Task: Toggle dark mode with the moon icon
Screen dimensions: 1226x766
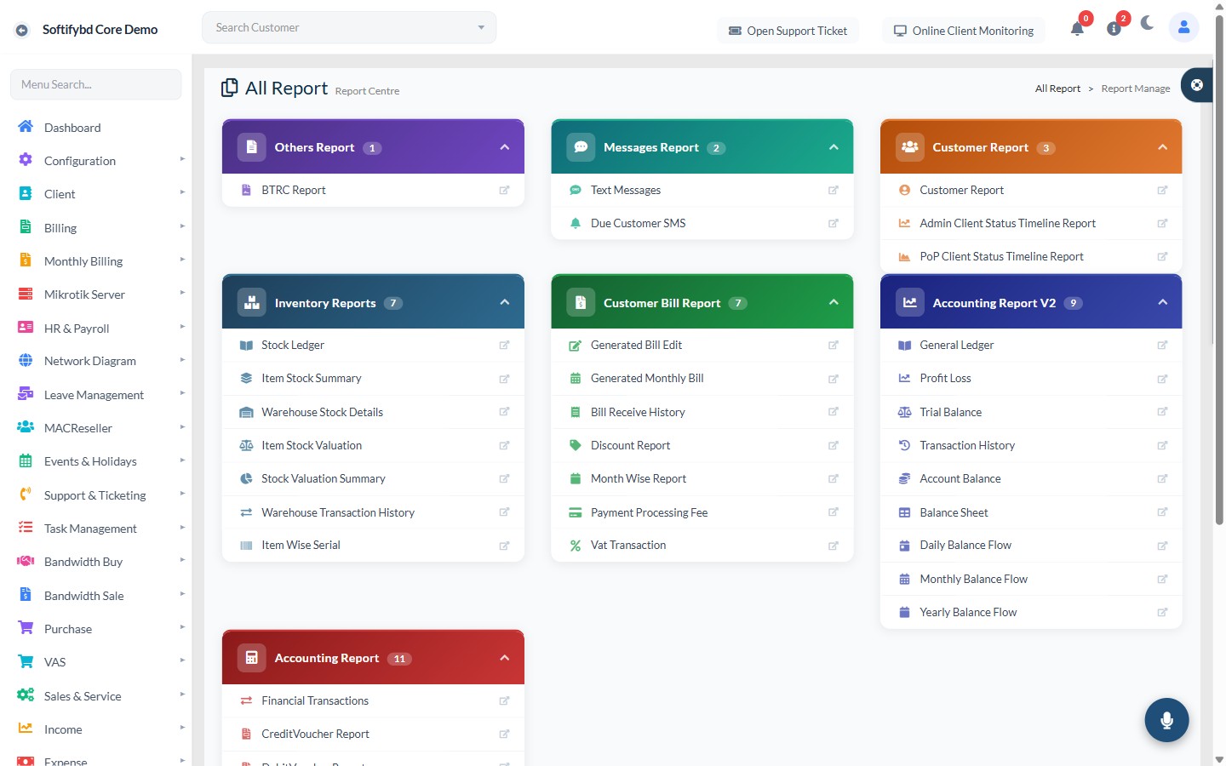Action: coord(1148,23)
